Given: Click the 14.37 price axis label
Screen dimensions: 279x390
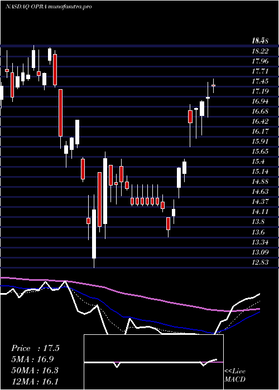Looking at the screenshot, I should pyautogui.click(x=261, y=202).
